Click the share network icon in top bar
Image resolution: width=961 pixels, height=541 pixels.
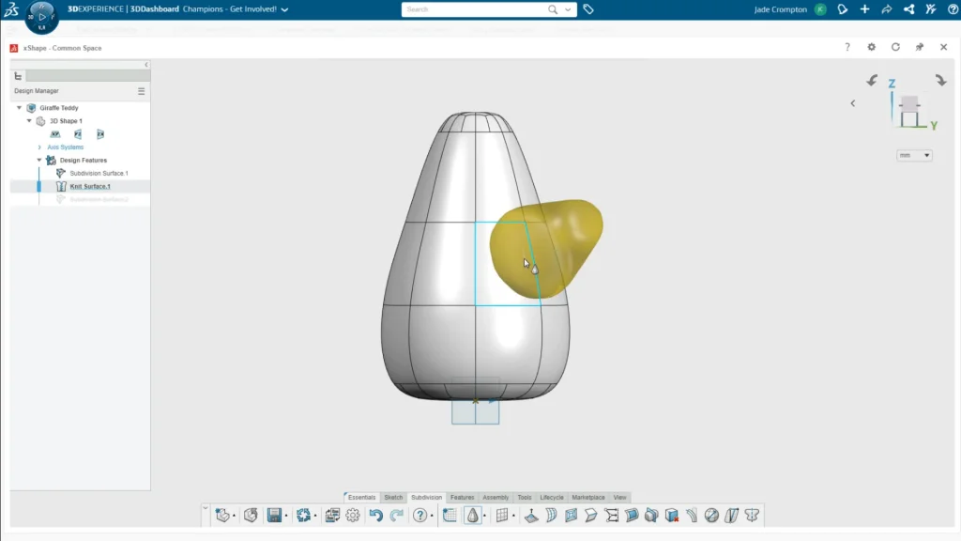[x=908, y=9]
